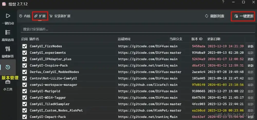The height and width of the screenshot is (120, 257).
Task: Click github.com/AlekPet remote address
Action: tap(143, 110)
